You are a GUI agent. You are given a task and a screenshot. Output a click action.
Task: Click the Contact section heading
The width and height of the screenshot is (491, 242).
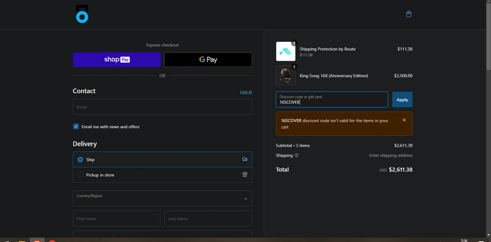[x=84, y=91]
